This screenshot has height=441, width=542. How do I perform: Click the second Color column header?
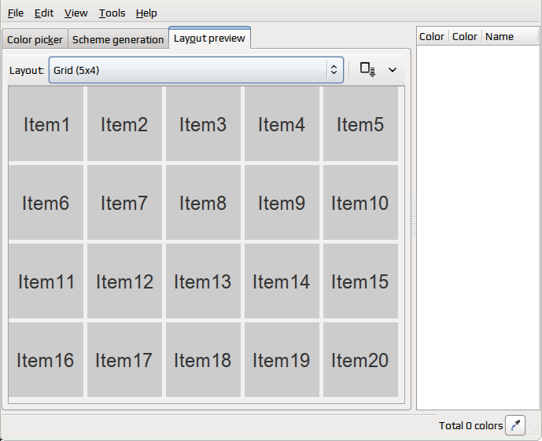point(465,36)
